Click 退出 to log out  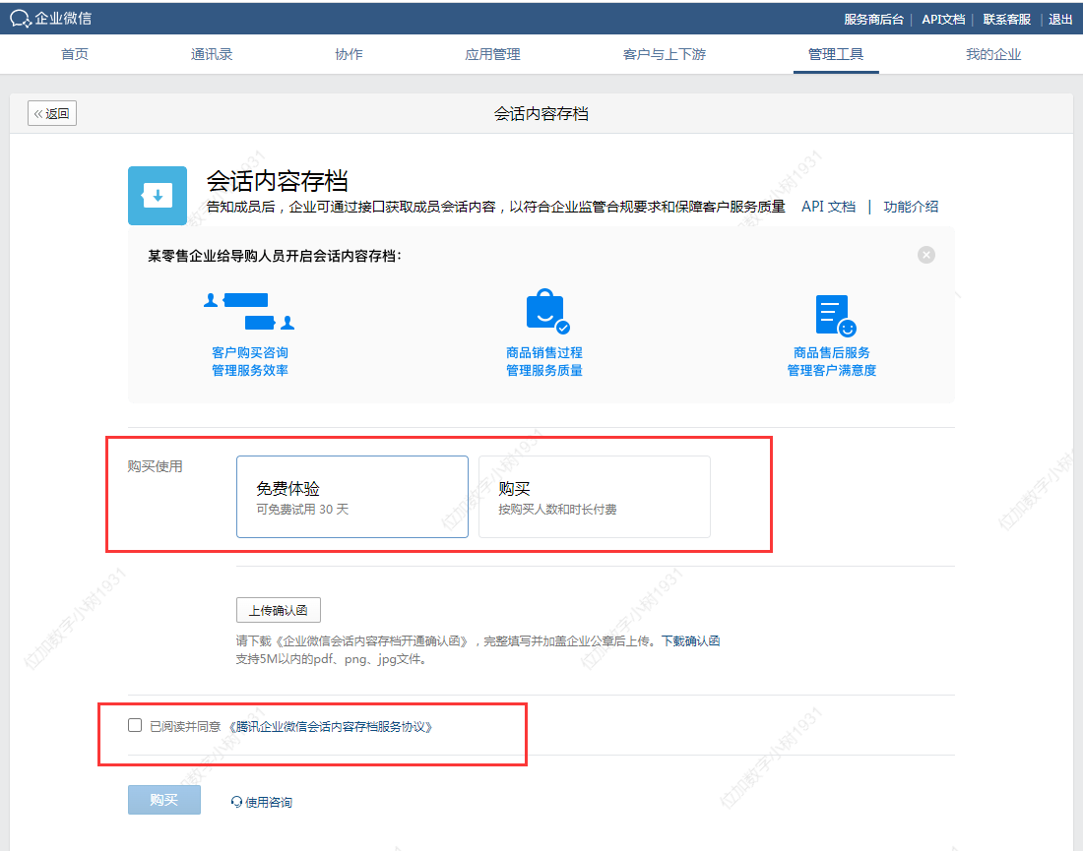(1060, 20)
